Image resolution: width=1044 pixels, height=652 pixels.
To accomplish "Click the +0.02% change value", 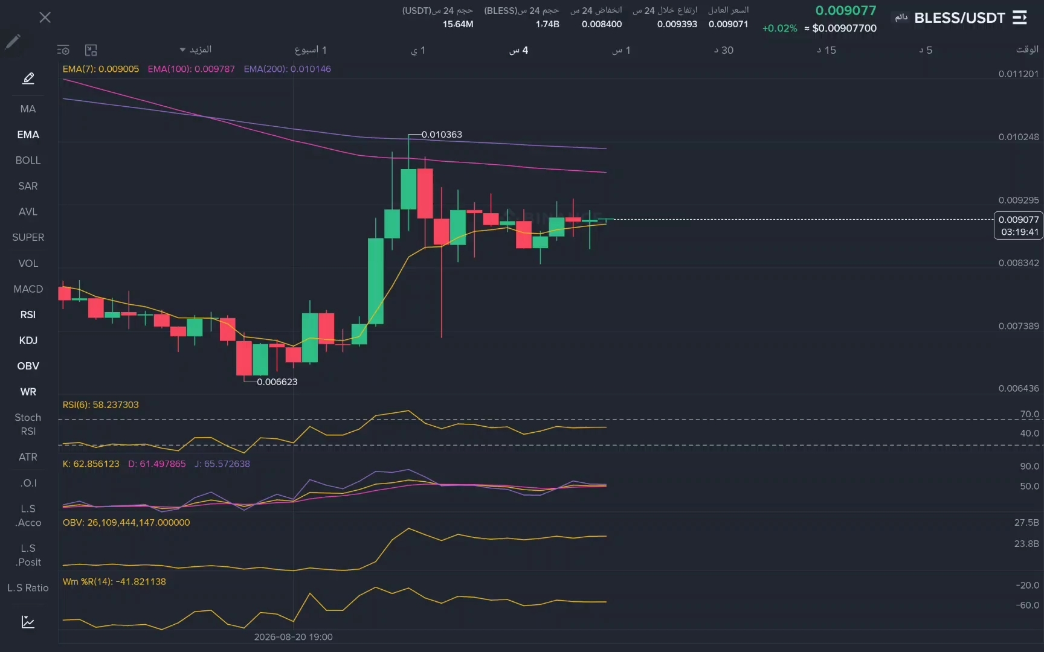I will pyautogui.click(x=780, y=28).
